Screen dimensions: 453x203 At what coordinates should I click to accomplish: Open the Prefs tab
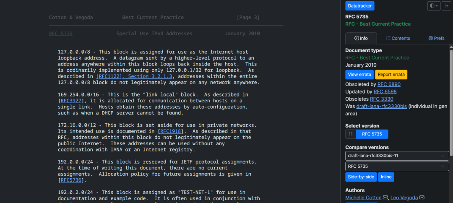(436, 38)
